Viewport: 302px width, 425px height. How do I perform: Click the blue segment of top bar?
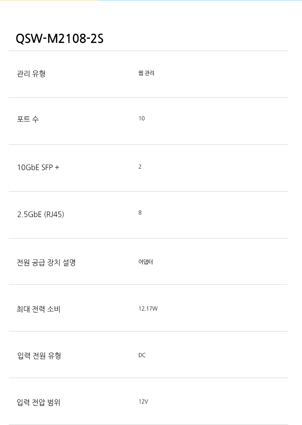(x=200, y=0)
